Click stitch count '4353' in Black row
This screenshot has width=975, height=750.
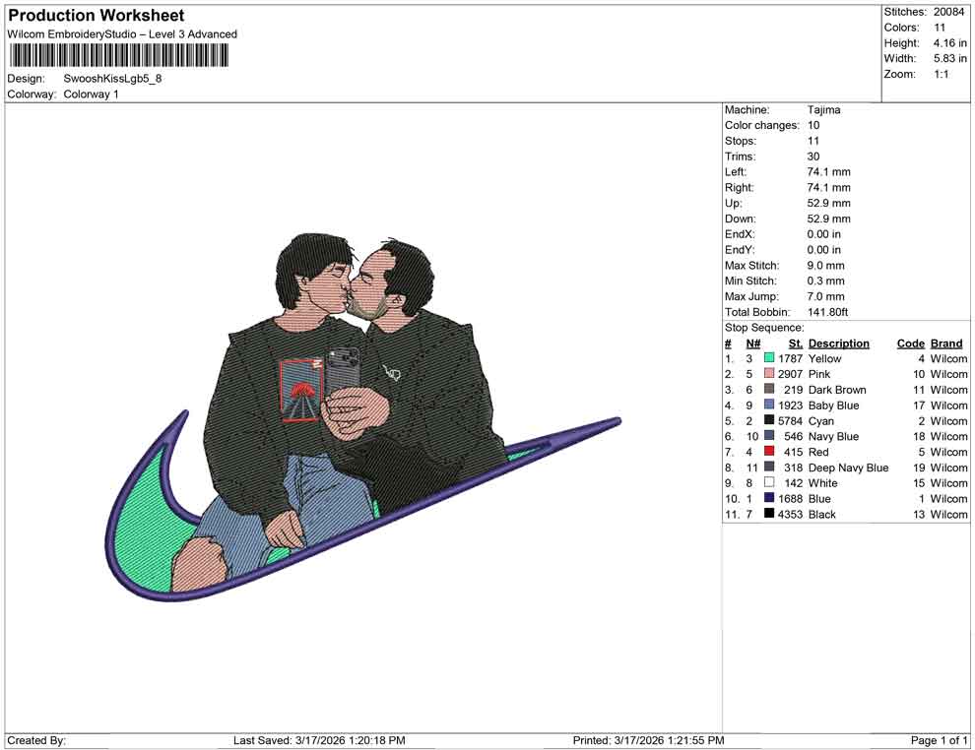tap(790, 514)
